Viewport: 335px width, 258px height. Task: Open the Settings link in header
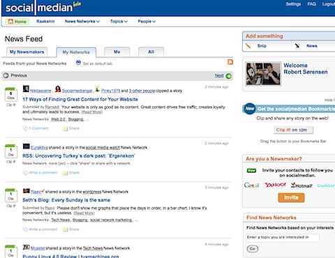(x=293, y=4)
